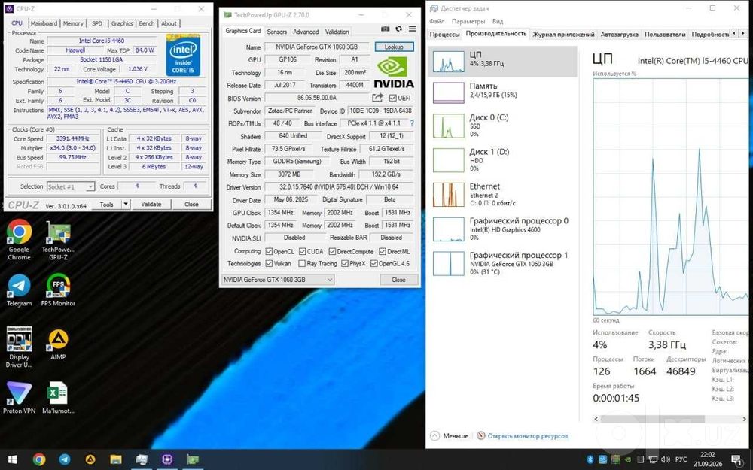Open Google Chrome desktop shortcut

point(20,240)
